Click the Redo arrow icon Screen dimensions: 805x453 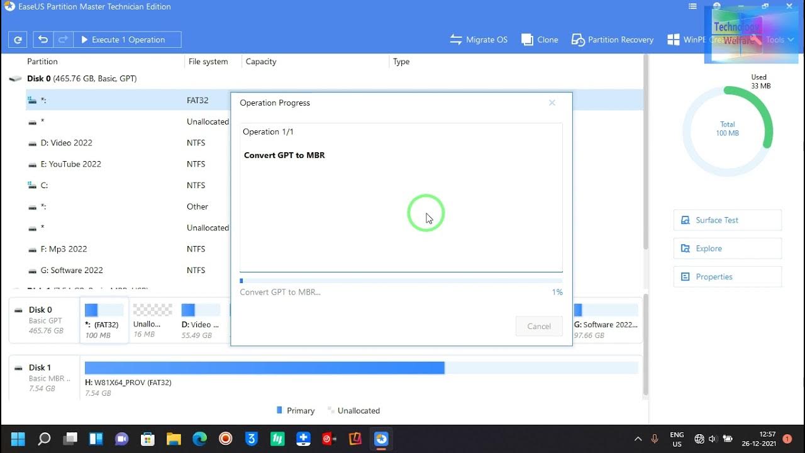click(63, 40)
